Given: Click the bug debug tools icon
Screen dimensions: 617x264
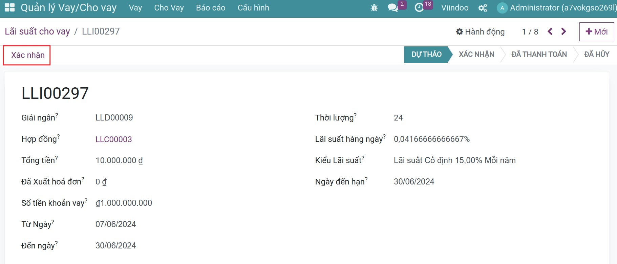Looking at the screenshot, I should 374,8.
